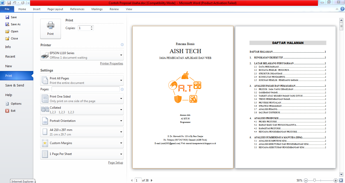
Task: Click the AISH TECH cover page preview
Action: click(x=183, y=97)
